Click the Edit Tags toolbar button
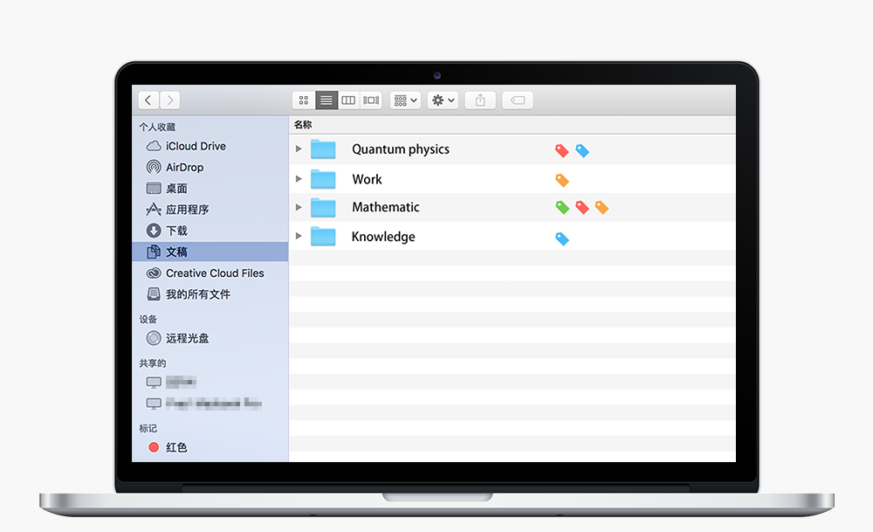 click(517, 100)
